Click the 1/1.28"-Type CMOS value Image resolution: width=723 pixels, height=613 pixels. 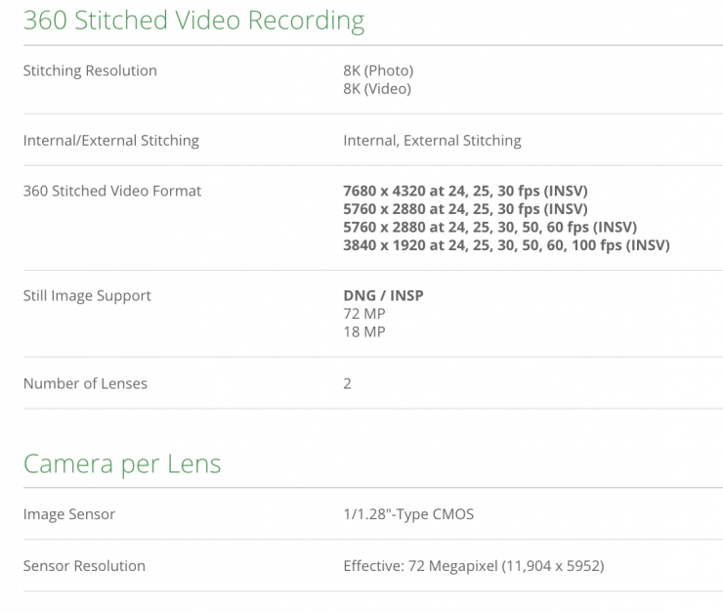click(x=408, y=514)
